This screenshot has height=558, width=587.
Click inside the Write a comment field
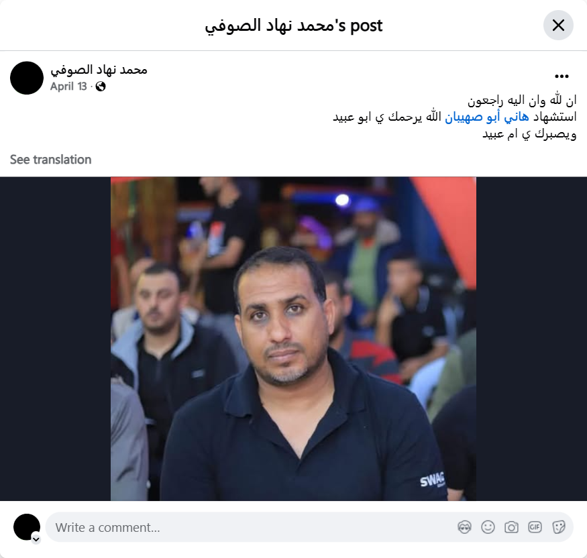(254, 527)
